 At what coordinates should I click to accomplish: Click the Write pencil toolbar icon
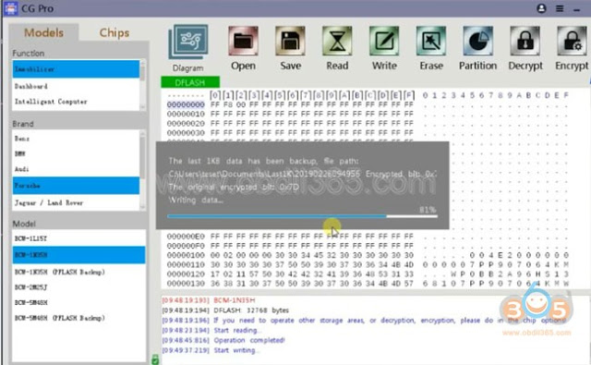pyautogui.click(x=384, y=41)
